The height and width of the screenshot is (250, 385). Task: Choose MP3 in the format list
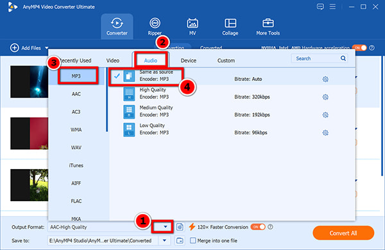coord(76,76)
